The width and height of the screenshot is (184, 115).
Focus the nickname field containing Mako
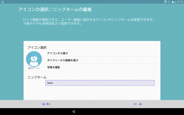pos(100,83)
